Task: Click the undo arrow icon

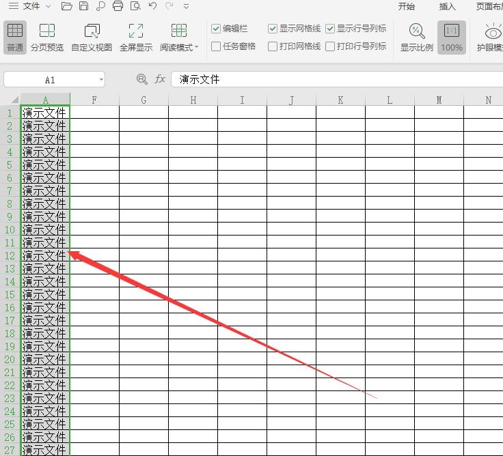Action: (x=152, y=7)
